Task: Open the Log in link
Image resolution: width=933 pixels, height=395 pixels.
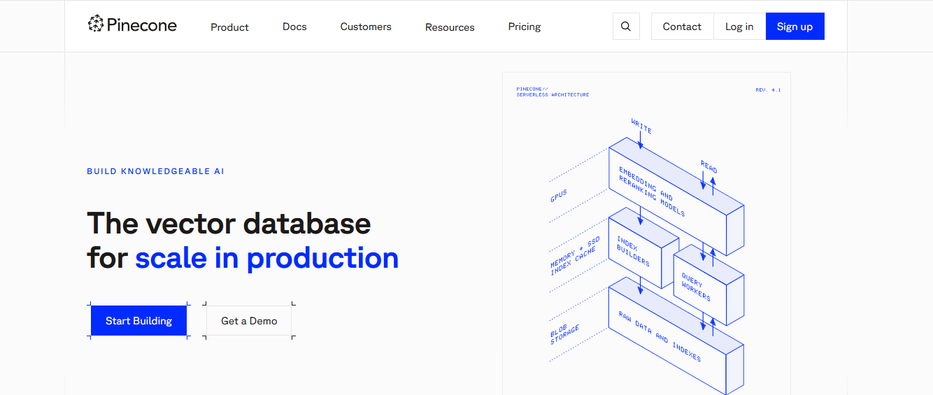Action: click(x=739, y=27)
